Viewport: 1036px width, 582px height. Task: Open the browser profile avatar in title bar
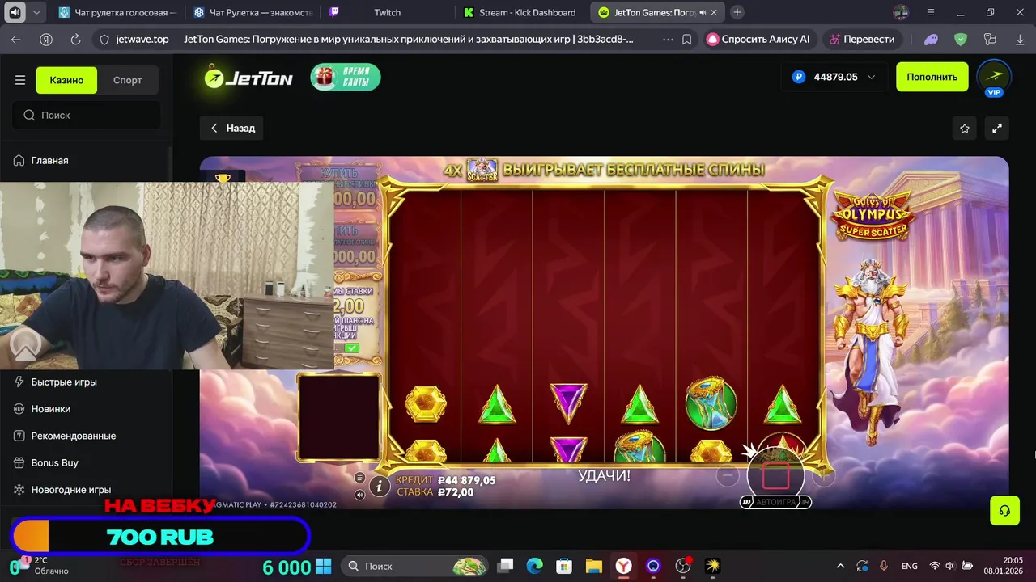click(x=900, y=12)
